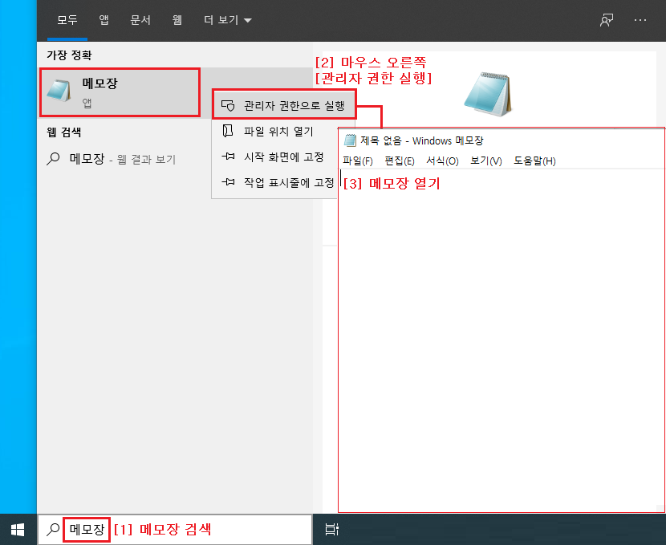
Task: Click the taskbar search box containing 메모장
Action: (x=175, y=529)
